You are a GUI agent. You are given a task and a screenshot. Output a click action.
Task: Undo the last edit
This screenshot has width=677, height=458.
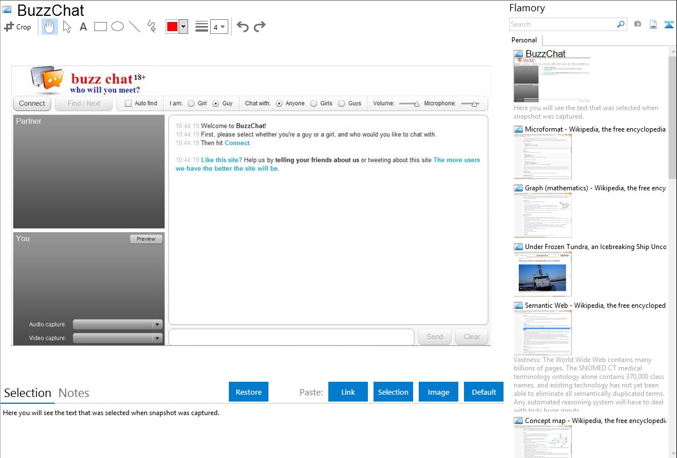[242, 27]
